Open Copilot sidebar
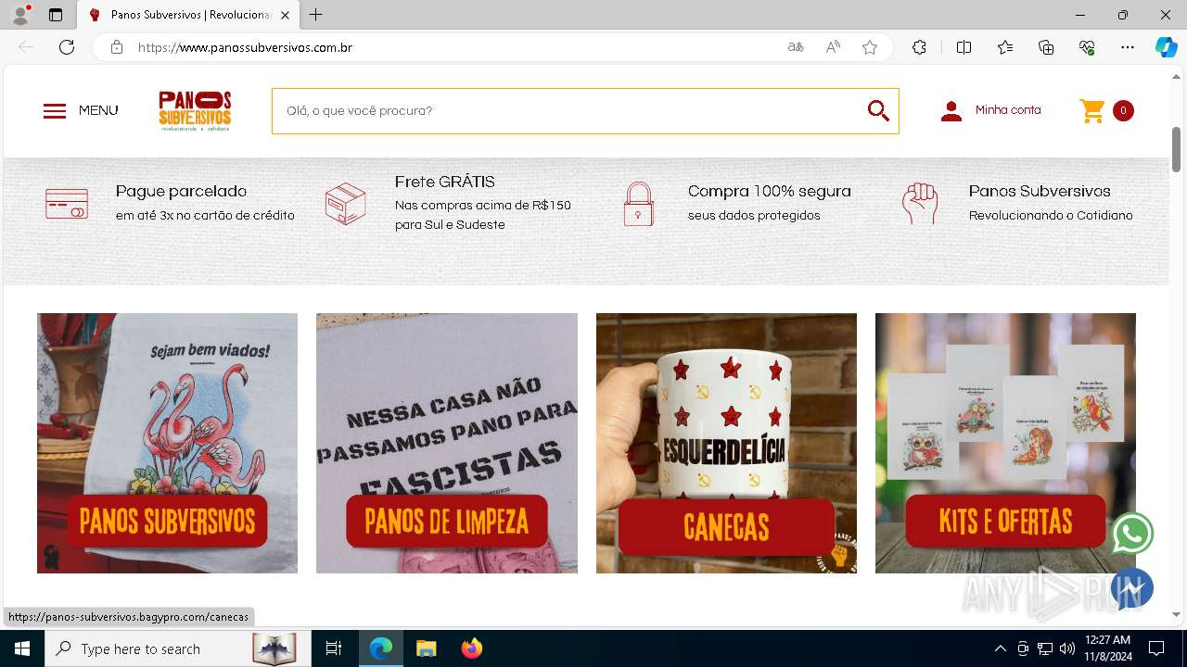Image resolution: width=1187 pixels, height=667 pixels. pyautogui.click(x=1166, y=47)
